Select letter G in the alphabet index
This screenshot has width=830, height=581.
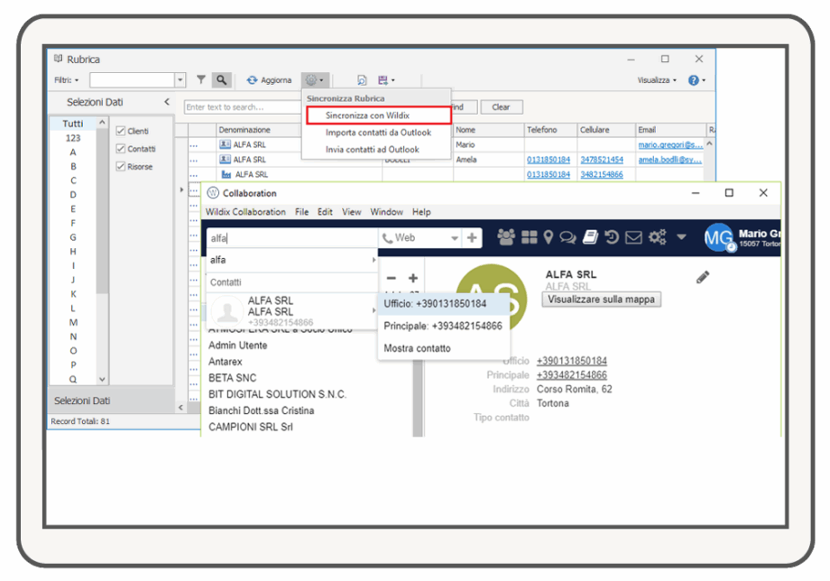click(72, 237)
